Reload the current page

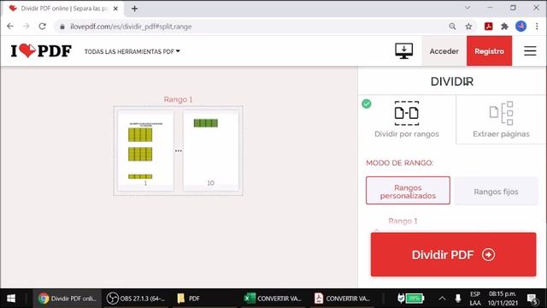42,27
